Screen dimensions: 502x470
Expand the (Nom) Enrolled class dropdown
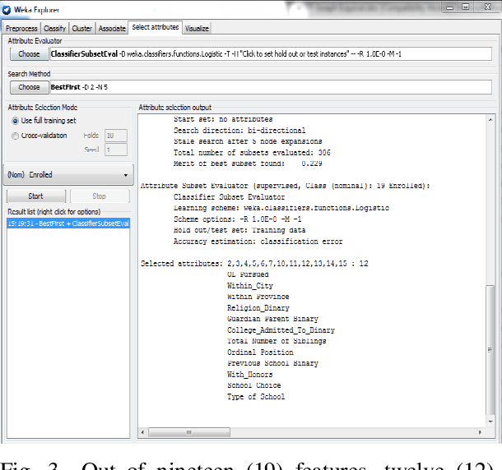[x=69, y=175]
